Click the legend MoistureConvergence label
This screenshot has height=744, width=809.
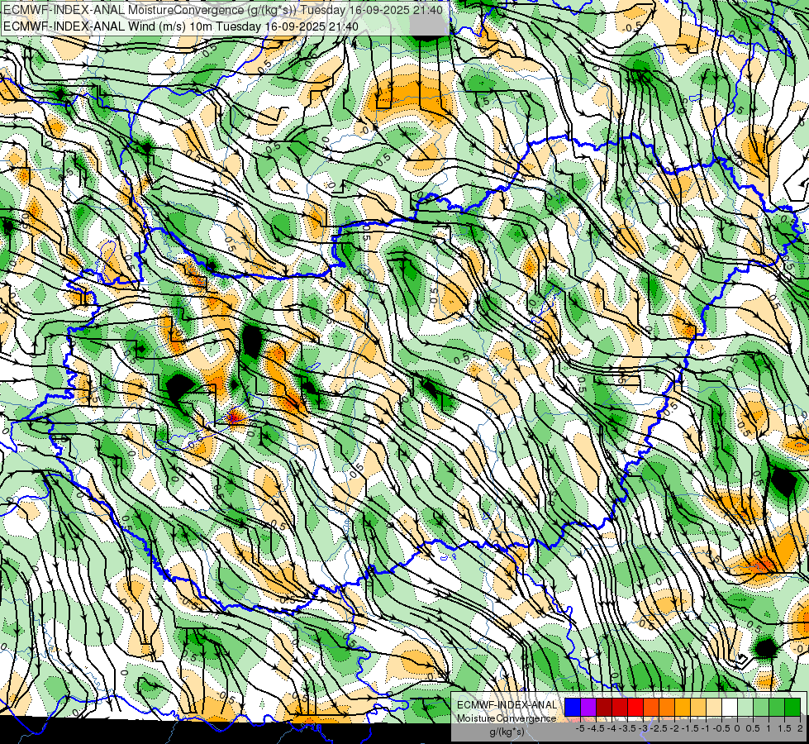pyautogui.click(x=507, y=718)
